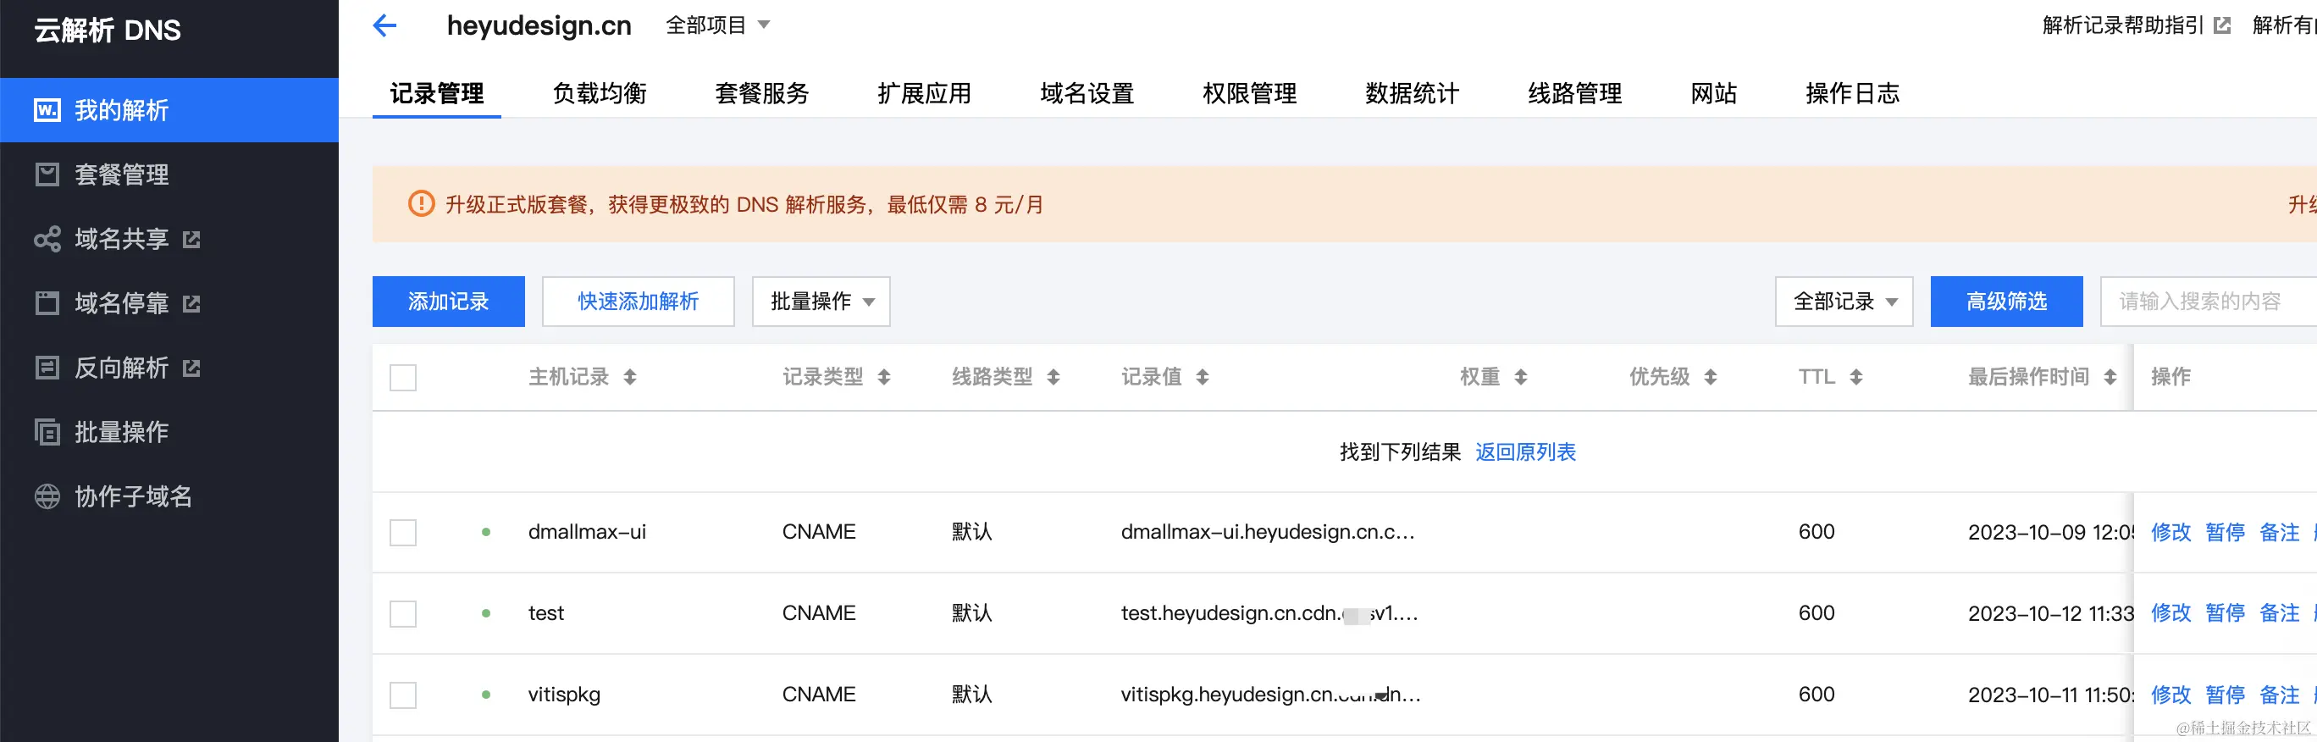Image resolution: width=2317 pixels, height=742 pixels.
Task: Open 反向解析 in the sidebar
Action: 169,368
